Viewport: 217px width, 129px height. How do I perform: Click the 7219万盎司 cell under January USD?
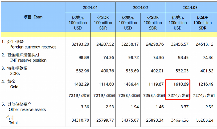click(x=79, y=96)
